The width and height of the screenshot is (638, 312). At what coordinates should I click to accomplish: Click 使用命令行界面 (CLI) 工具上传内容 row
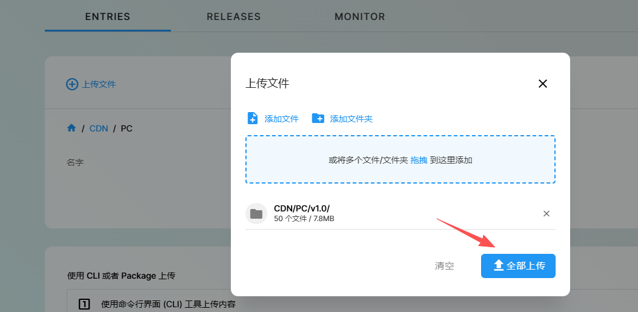[x=168, y=304]
